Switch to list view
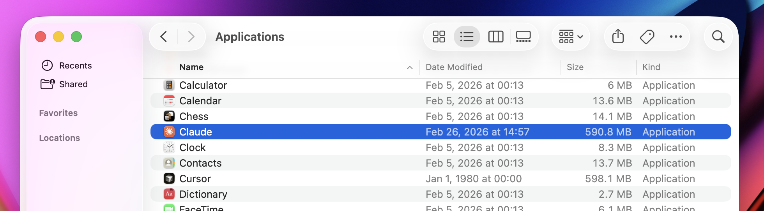 pyautogui.click(x=467, y=37)
